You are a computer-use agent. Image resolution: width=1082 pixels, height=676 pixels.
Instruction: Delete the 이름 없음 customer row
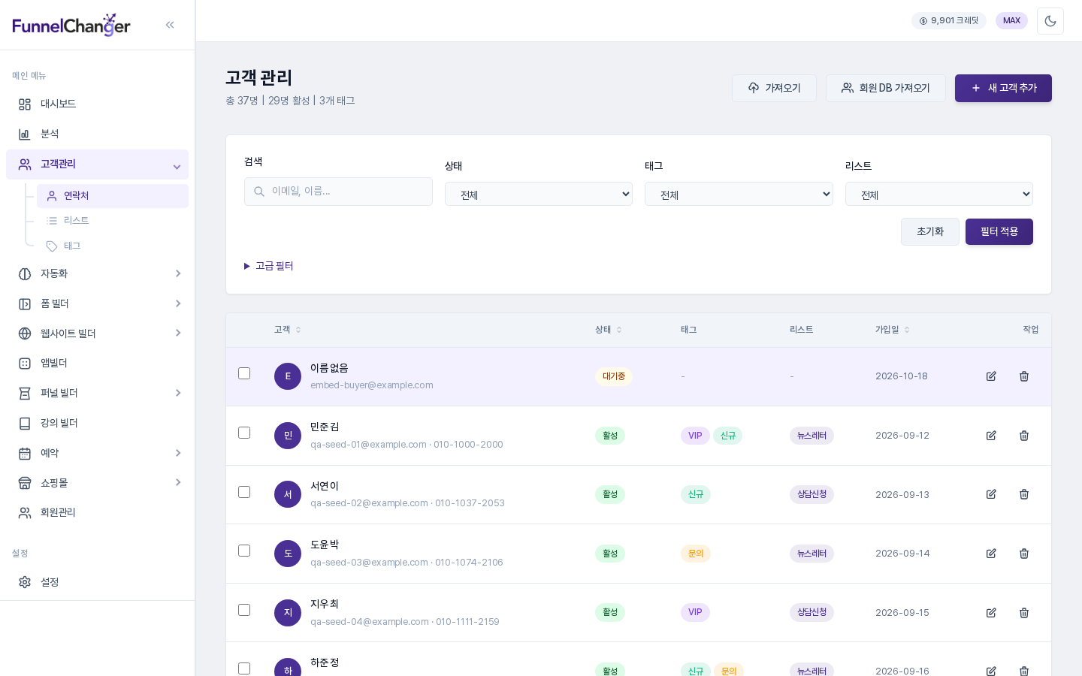[1024, 376]
